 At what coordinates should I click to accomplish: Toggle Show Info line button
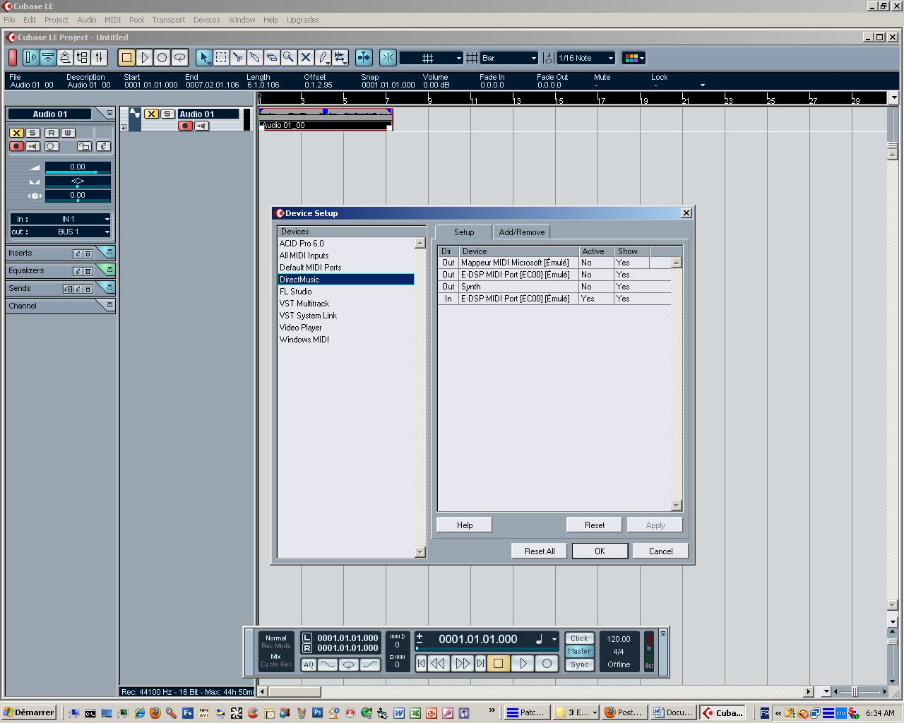[x=48, y=58]
